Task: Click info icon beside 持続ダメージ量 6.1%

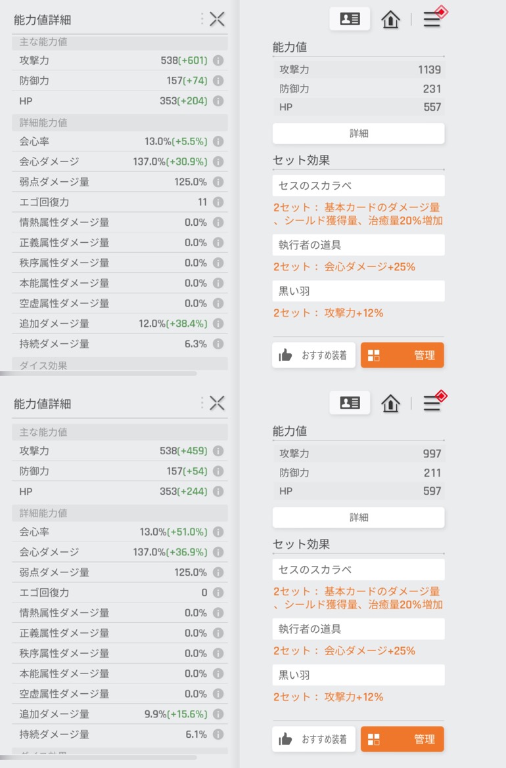Action: click(x=218, y=735)
